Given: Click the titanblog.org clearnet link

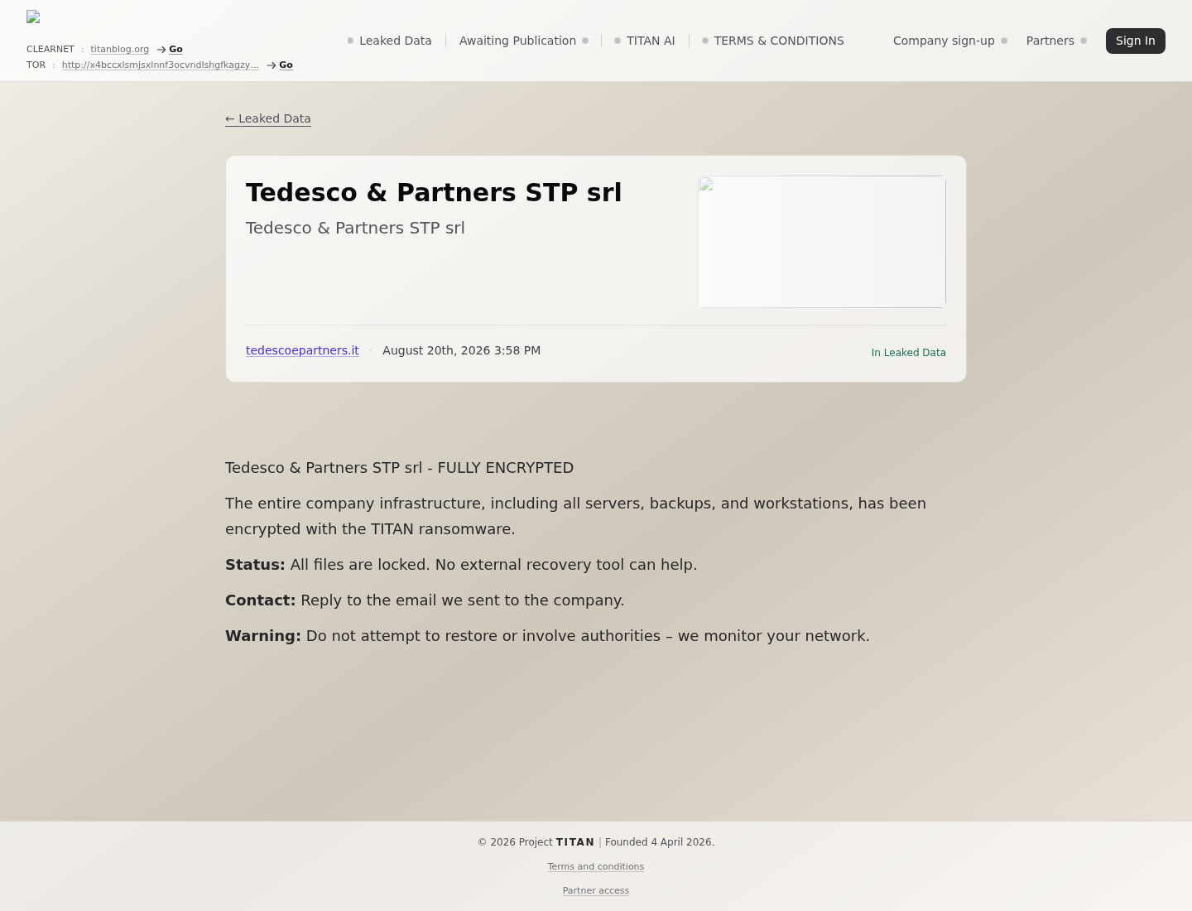Looking at the screenshot, I should point(120,49).
